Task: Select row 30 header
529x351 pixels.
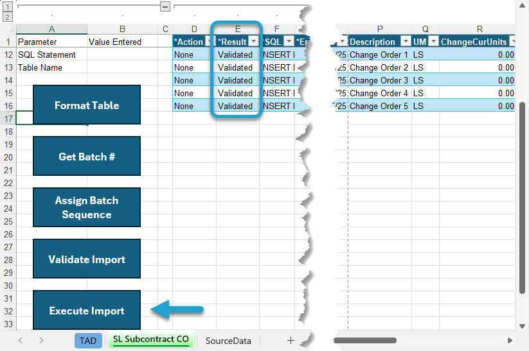Action: pos(8,286)
